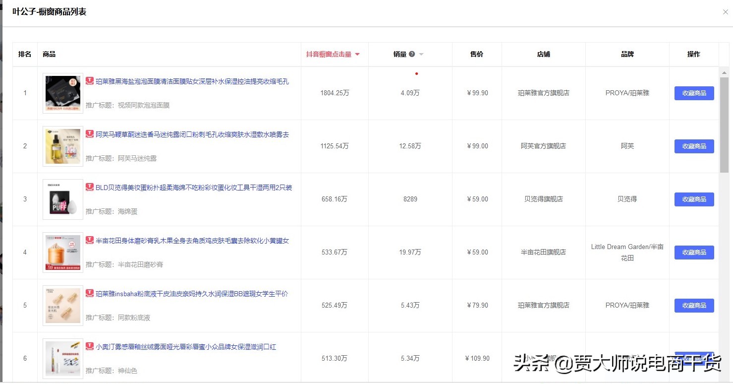Click the 12.58万 sales cell
The image size is (733, 384).
410,146
